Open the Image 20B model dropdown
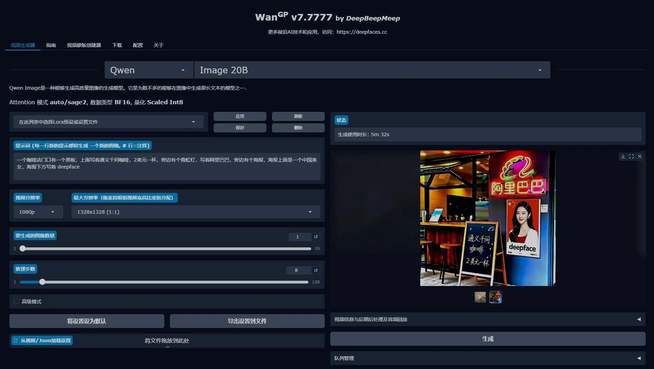Screen dimensions: 654x369 coord(372,70)
